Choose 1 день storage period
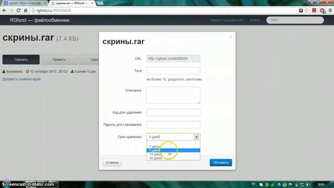The image size is (334, 188). tap(173, 146)
